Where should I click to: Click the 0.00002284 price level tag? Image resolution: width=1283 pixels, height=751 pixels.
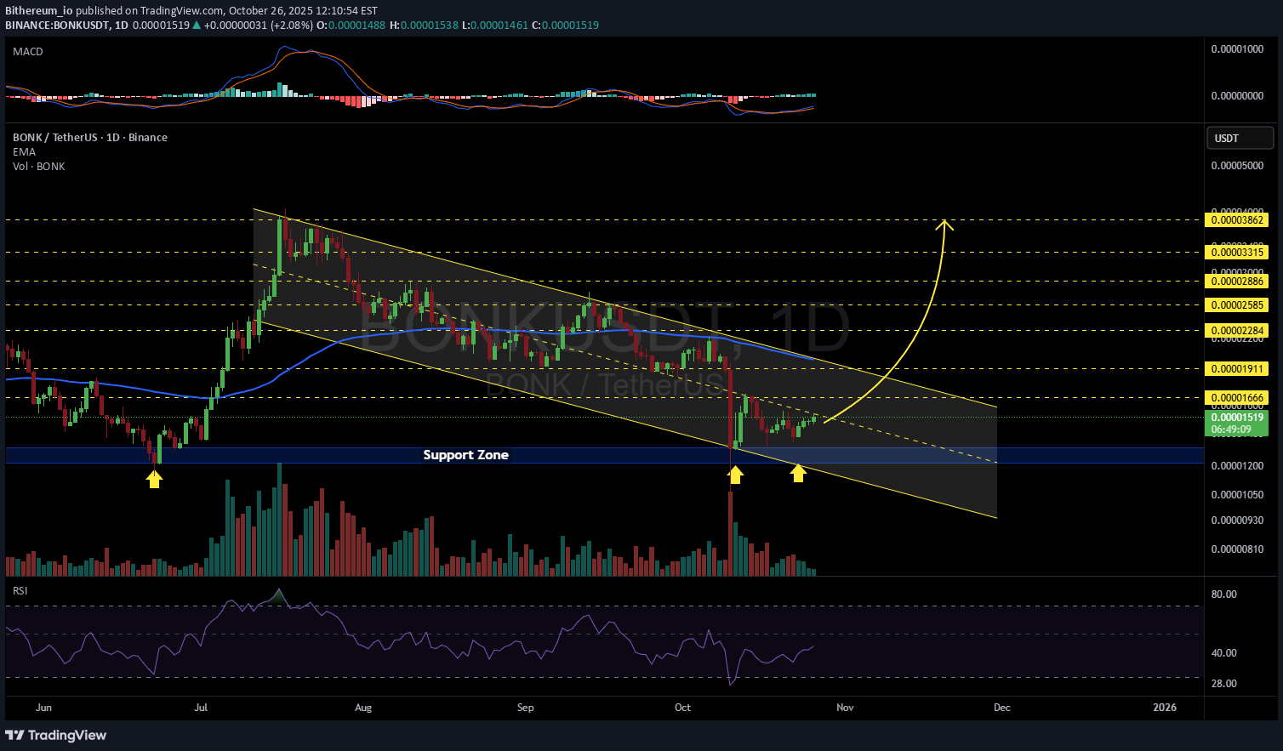(1237, 331)
